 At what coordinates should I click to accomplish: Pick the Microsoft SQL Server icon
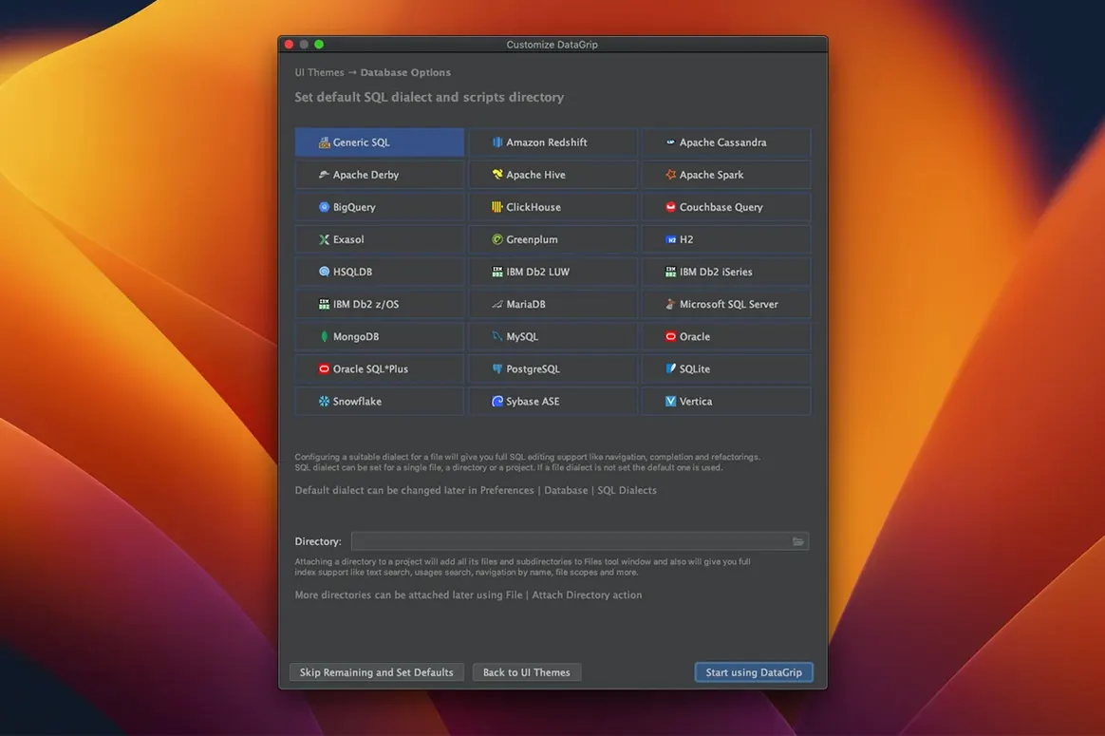tap(671, 305)
